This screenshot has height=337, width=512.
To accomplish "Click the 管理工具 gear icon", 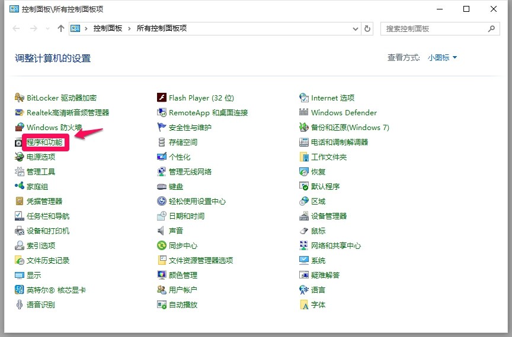I will 20,171.
